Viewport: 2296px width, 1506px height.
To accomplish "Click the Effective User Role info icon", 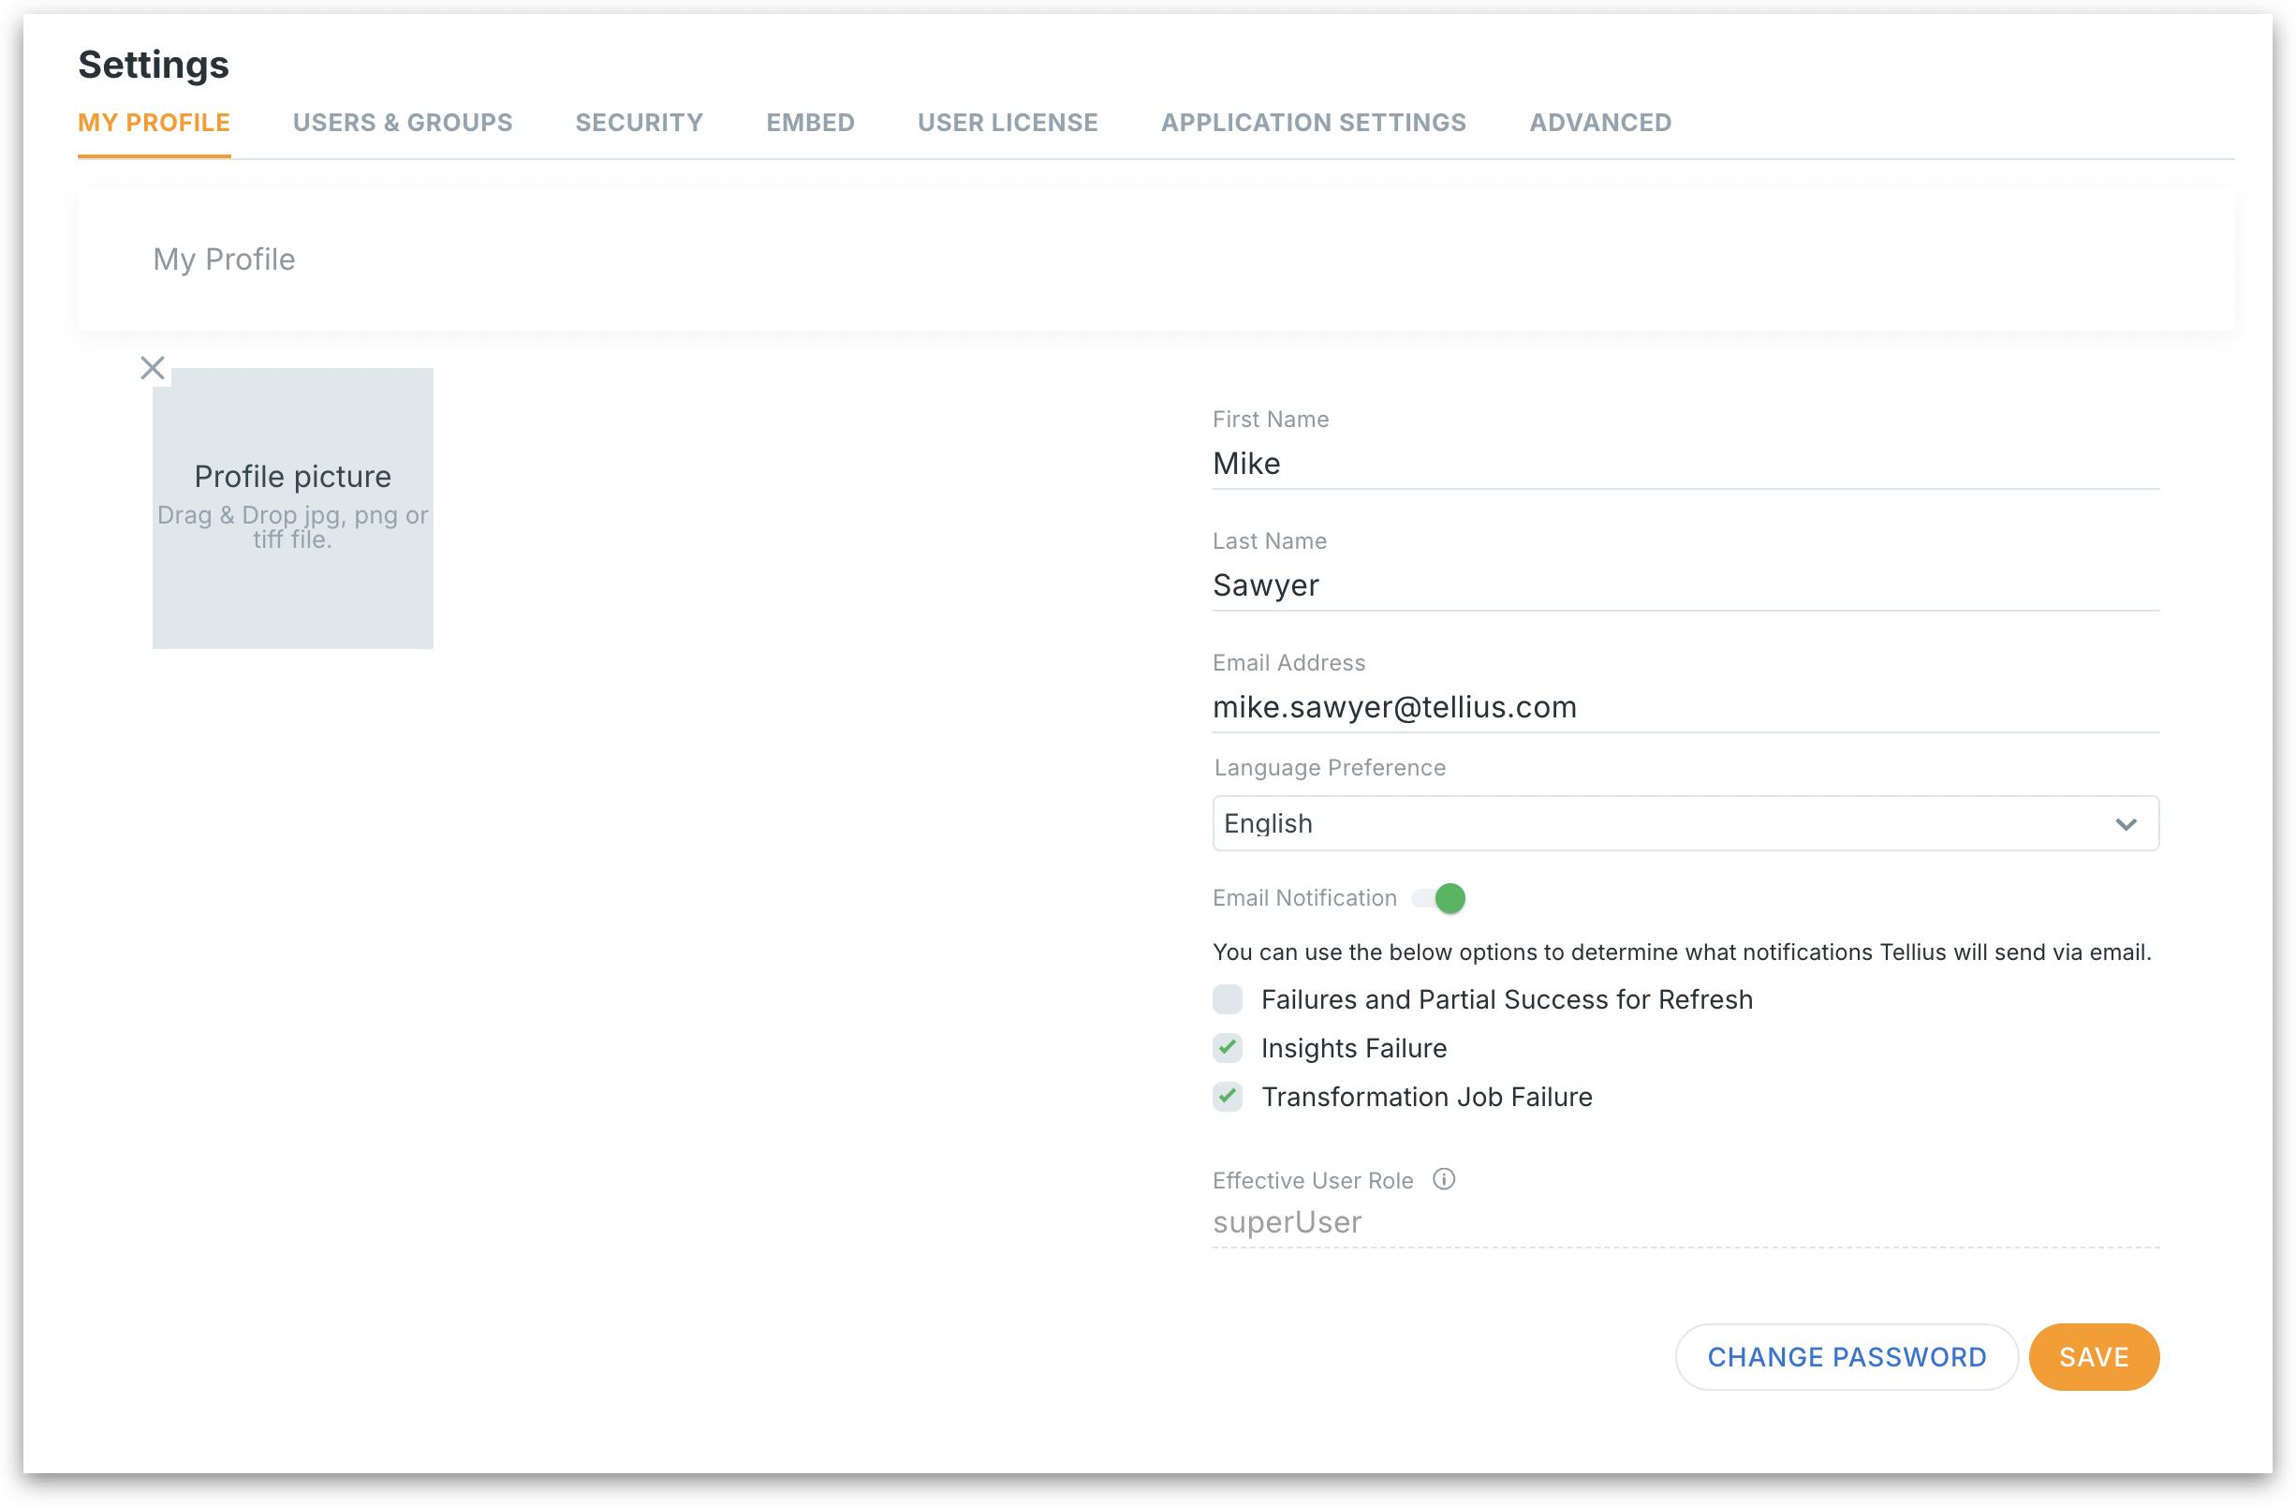I will [1443, 1179].
